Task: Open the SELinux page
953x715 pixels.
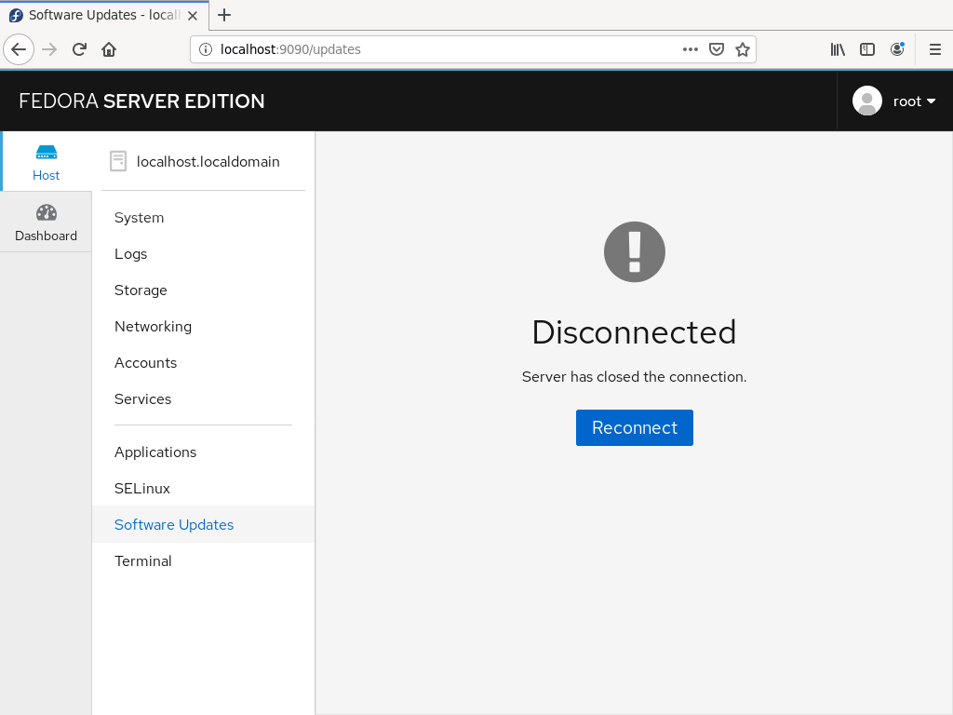Action: (x=142, y=488)
